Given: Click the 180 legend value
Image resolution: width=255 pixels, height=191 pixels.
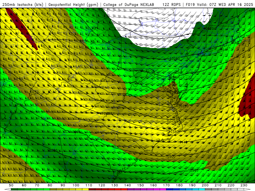Looking at the screenshot, I should point(179,185).
